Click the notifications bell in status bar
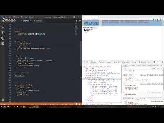Image resolution: width=164 pixels, height=123 pixels. pos(79,104)
